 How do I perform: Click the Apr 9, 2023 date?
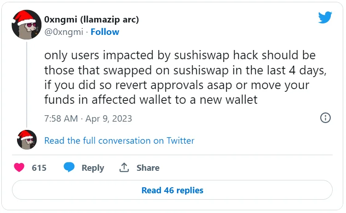(x=109, y=118)
